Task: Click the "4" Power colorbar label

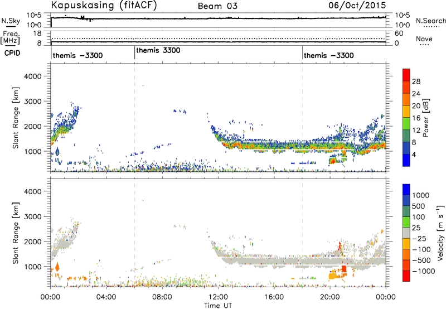Action: coord(414,154)
